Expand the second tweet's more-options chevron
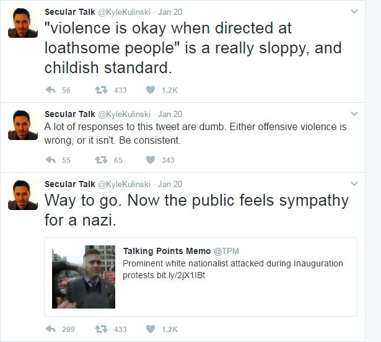 tap(354, 113)
